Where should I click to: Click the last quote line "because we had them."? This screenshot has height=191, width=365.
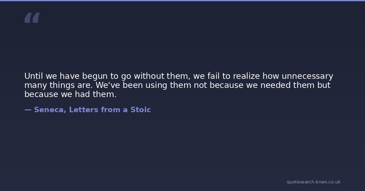(70, 94)
